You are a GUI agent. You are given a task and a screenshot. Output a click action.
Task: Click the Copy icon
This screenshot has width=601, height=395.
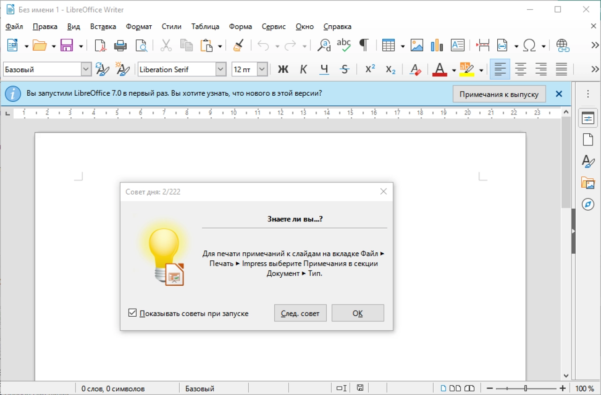tap(187, 46)
